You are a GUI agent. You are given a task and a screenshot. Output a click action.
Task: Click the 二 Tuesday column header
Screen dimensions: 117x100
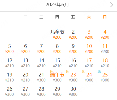[x=25, y=17]
